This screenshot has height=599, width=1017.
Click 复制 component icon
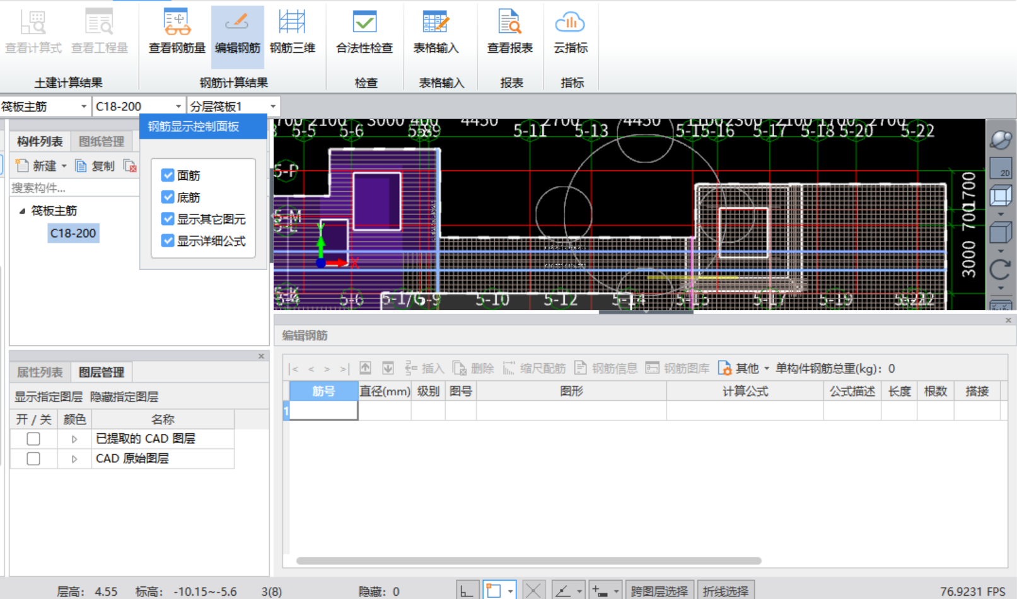point(81,166)
